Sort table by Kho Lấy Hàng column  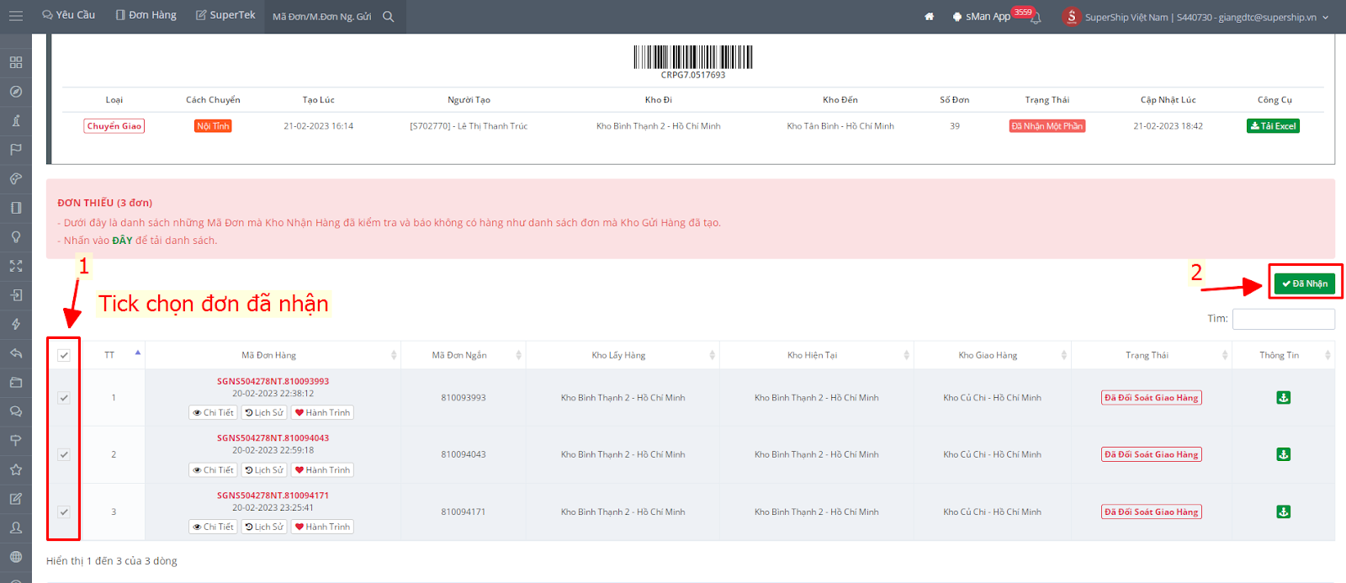(x=623, y=355)
